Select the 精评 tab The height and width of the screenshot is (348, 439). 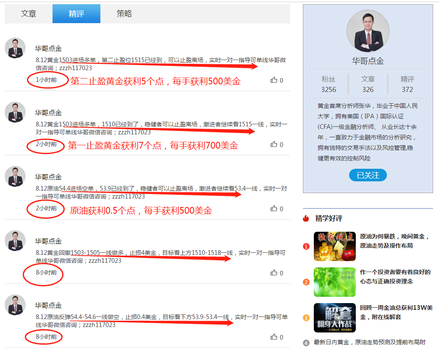point(76,13)
